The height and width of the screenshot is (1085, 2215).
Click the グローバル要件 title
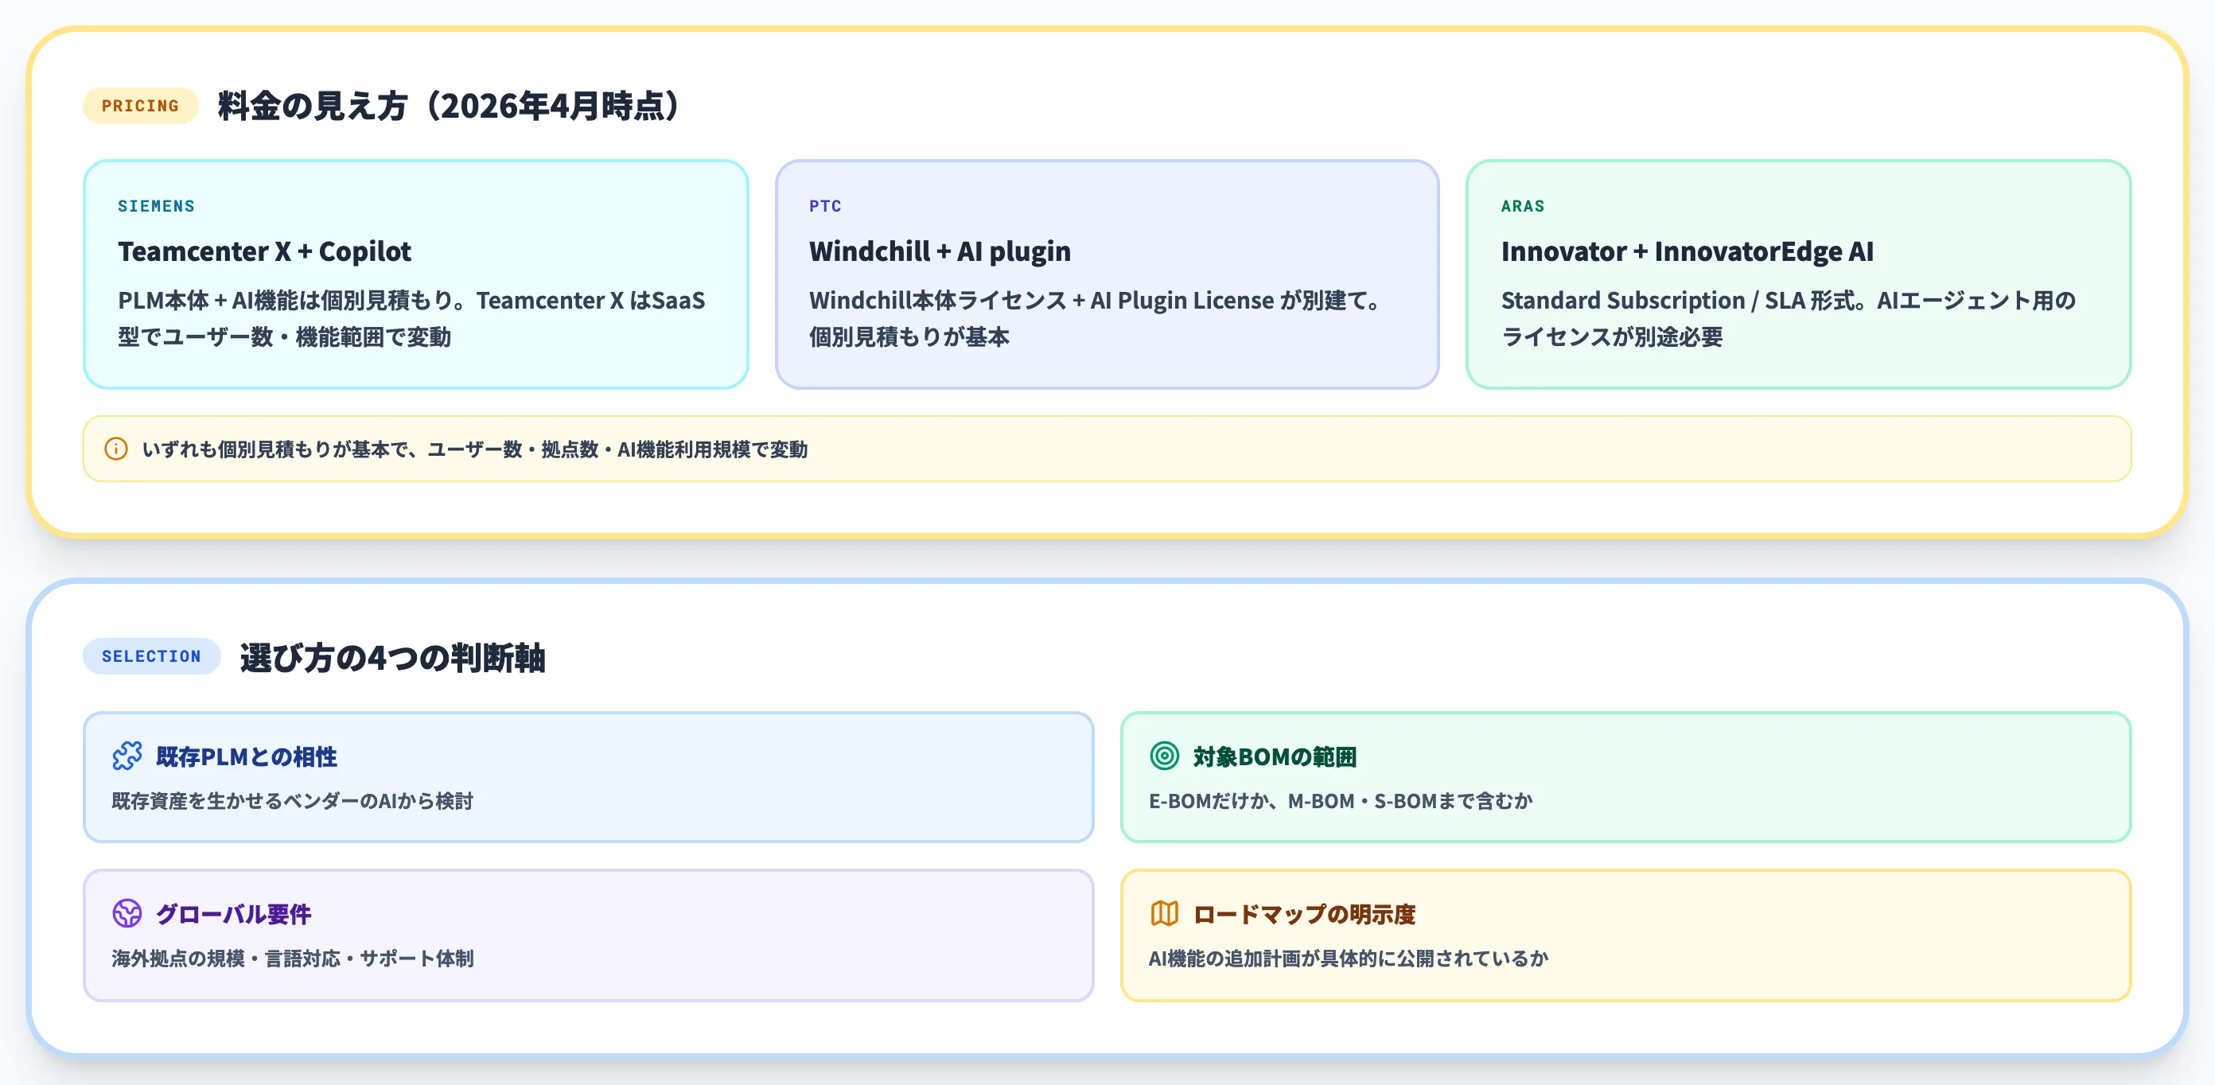point(233,914)
